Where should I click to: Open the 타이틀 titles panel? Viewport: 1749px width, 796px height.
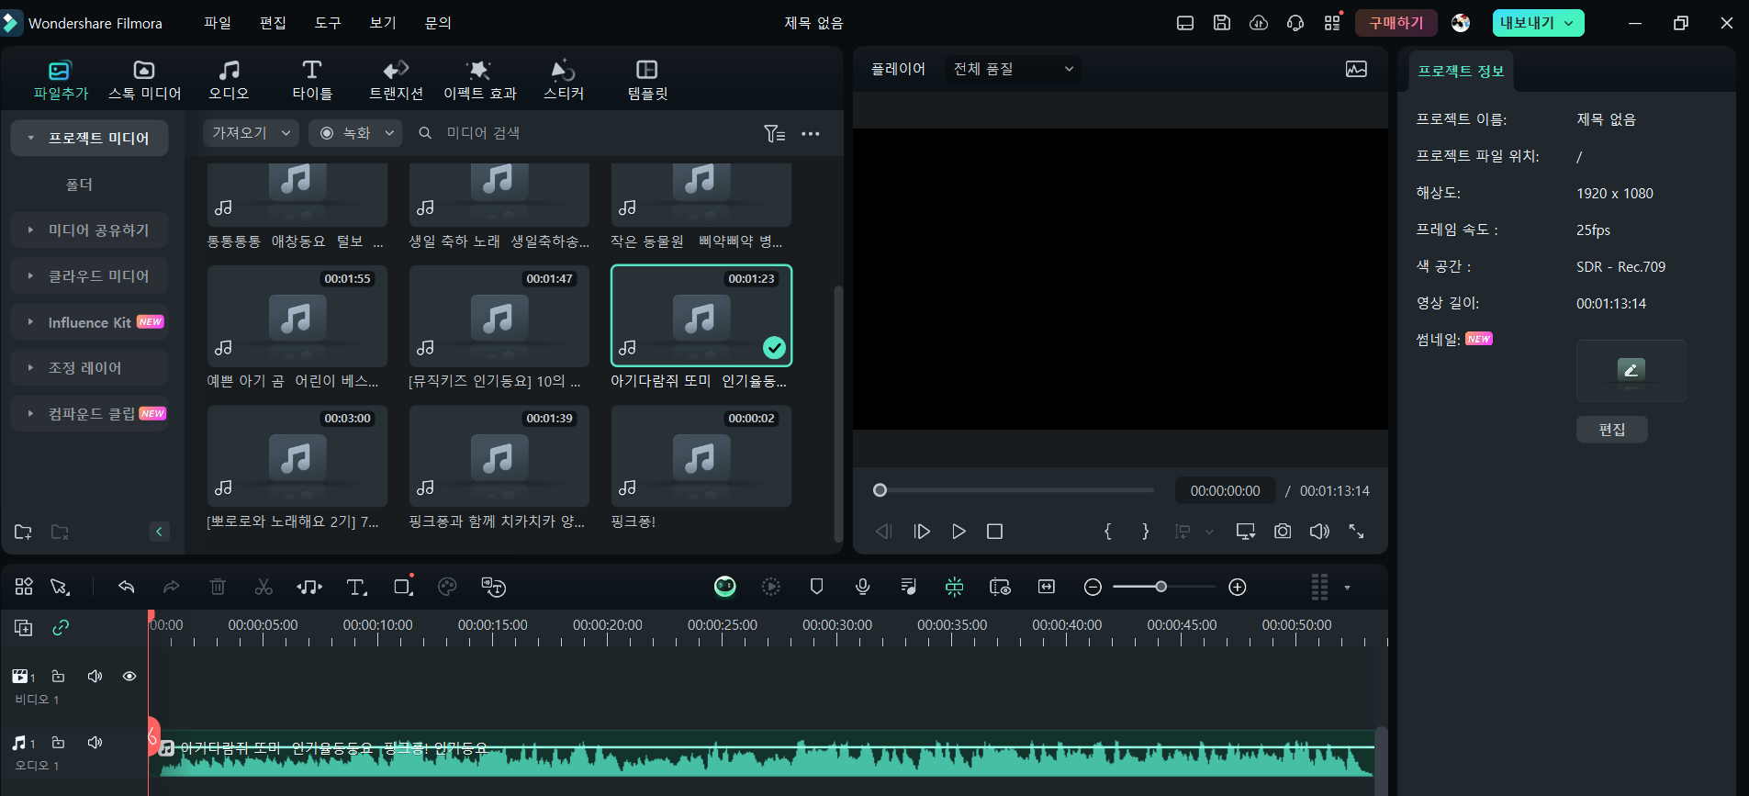pyautogui.click(x=312, y=80)
